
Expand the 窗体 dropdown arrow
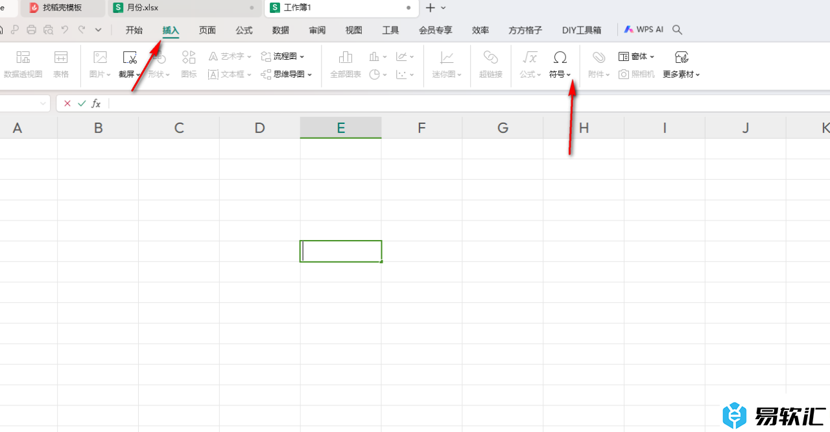[x=652, y=57]
